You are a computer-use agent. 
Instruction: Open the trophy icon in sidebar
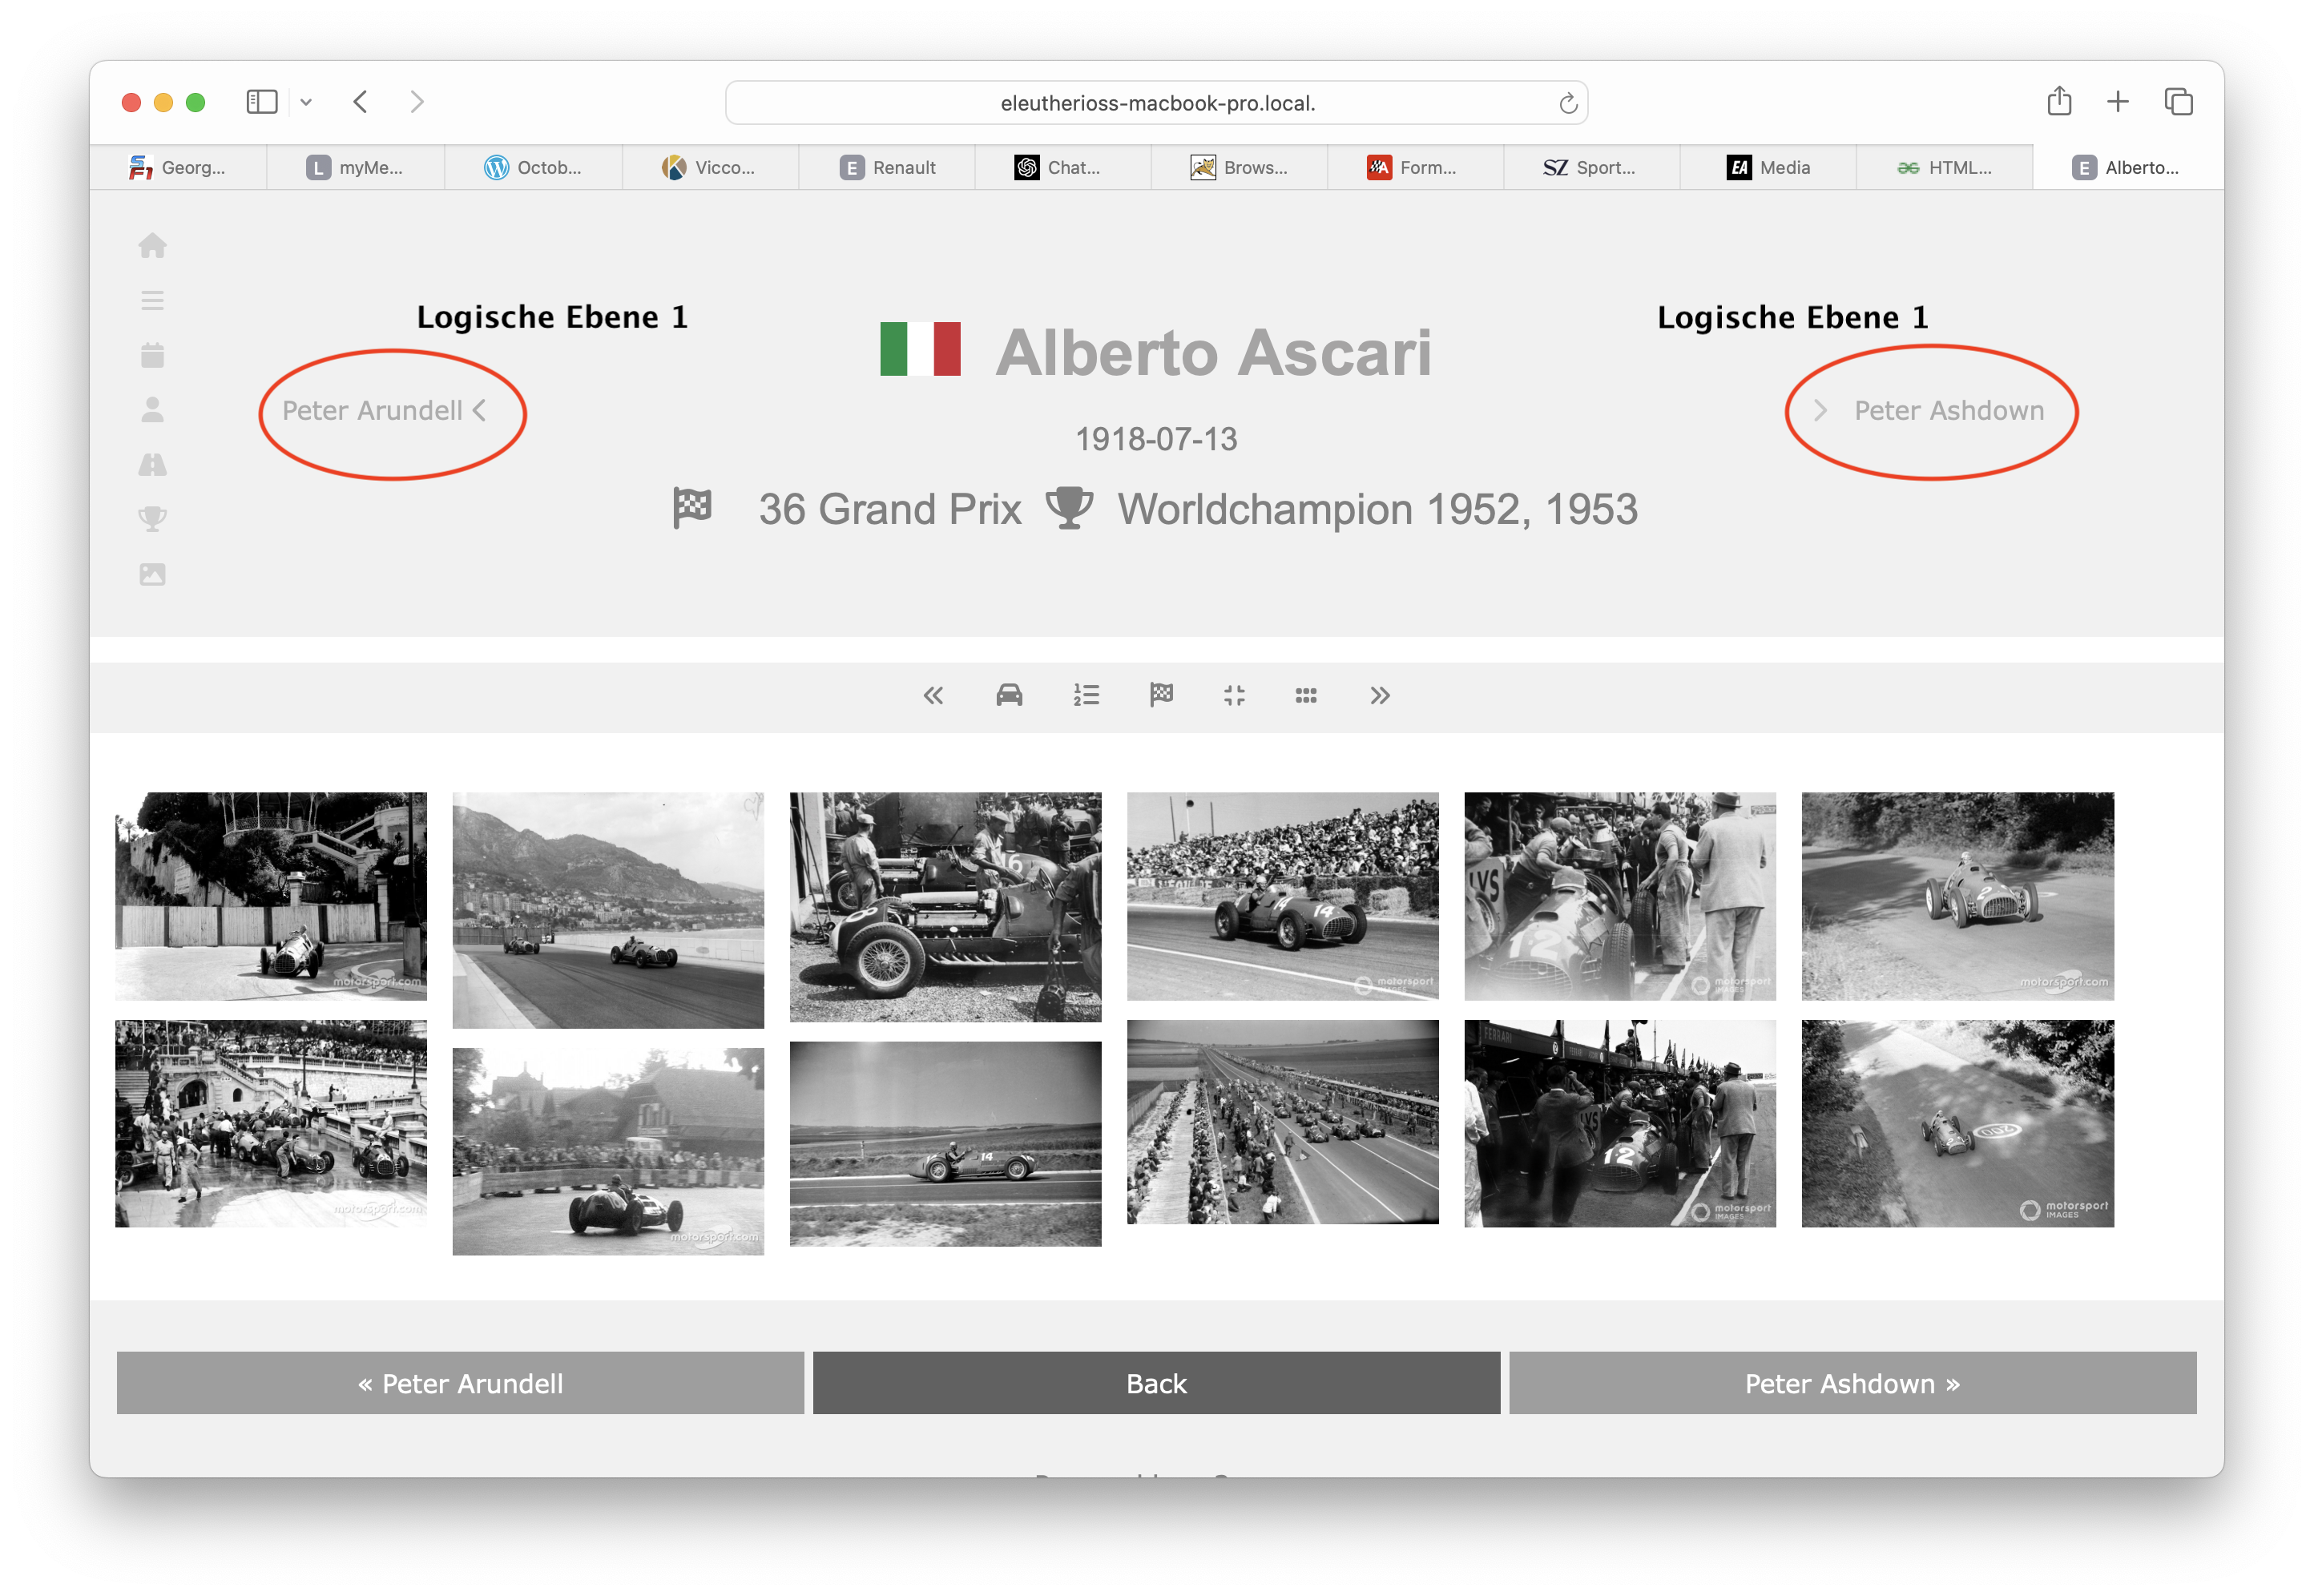152,519
